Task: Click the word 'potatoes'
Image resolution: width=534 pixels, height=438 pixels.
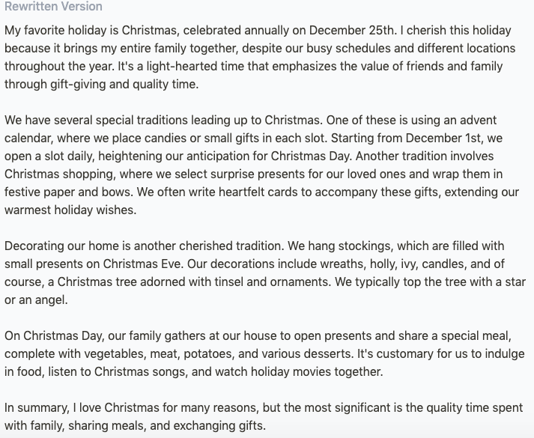Action: tap(209, 354)
